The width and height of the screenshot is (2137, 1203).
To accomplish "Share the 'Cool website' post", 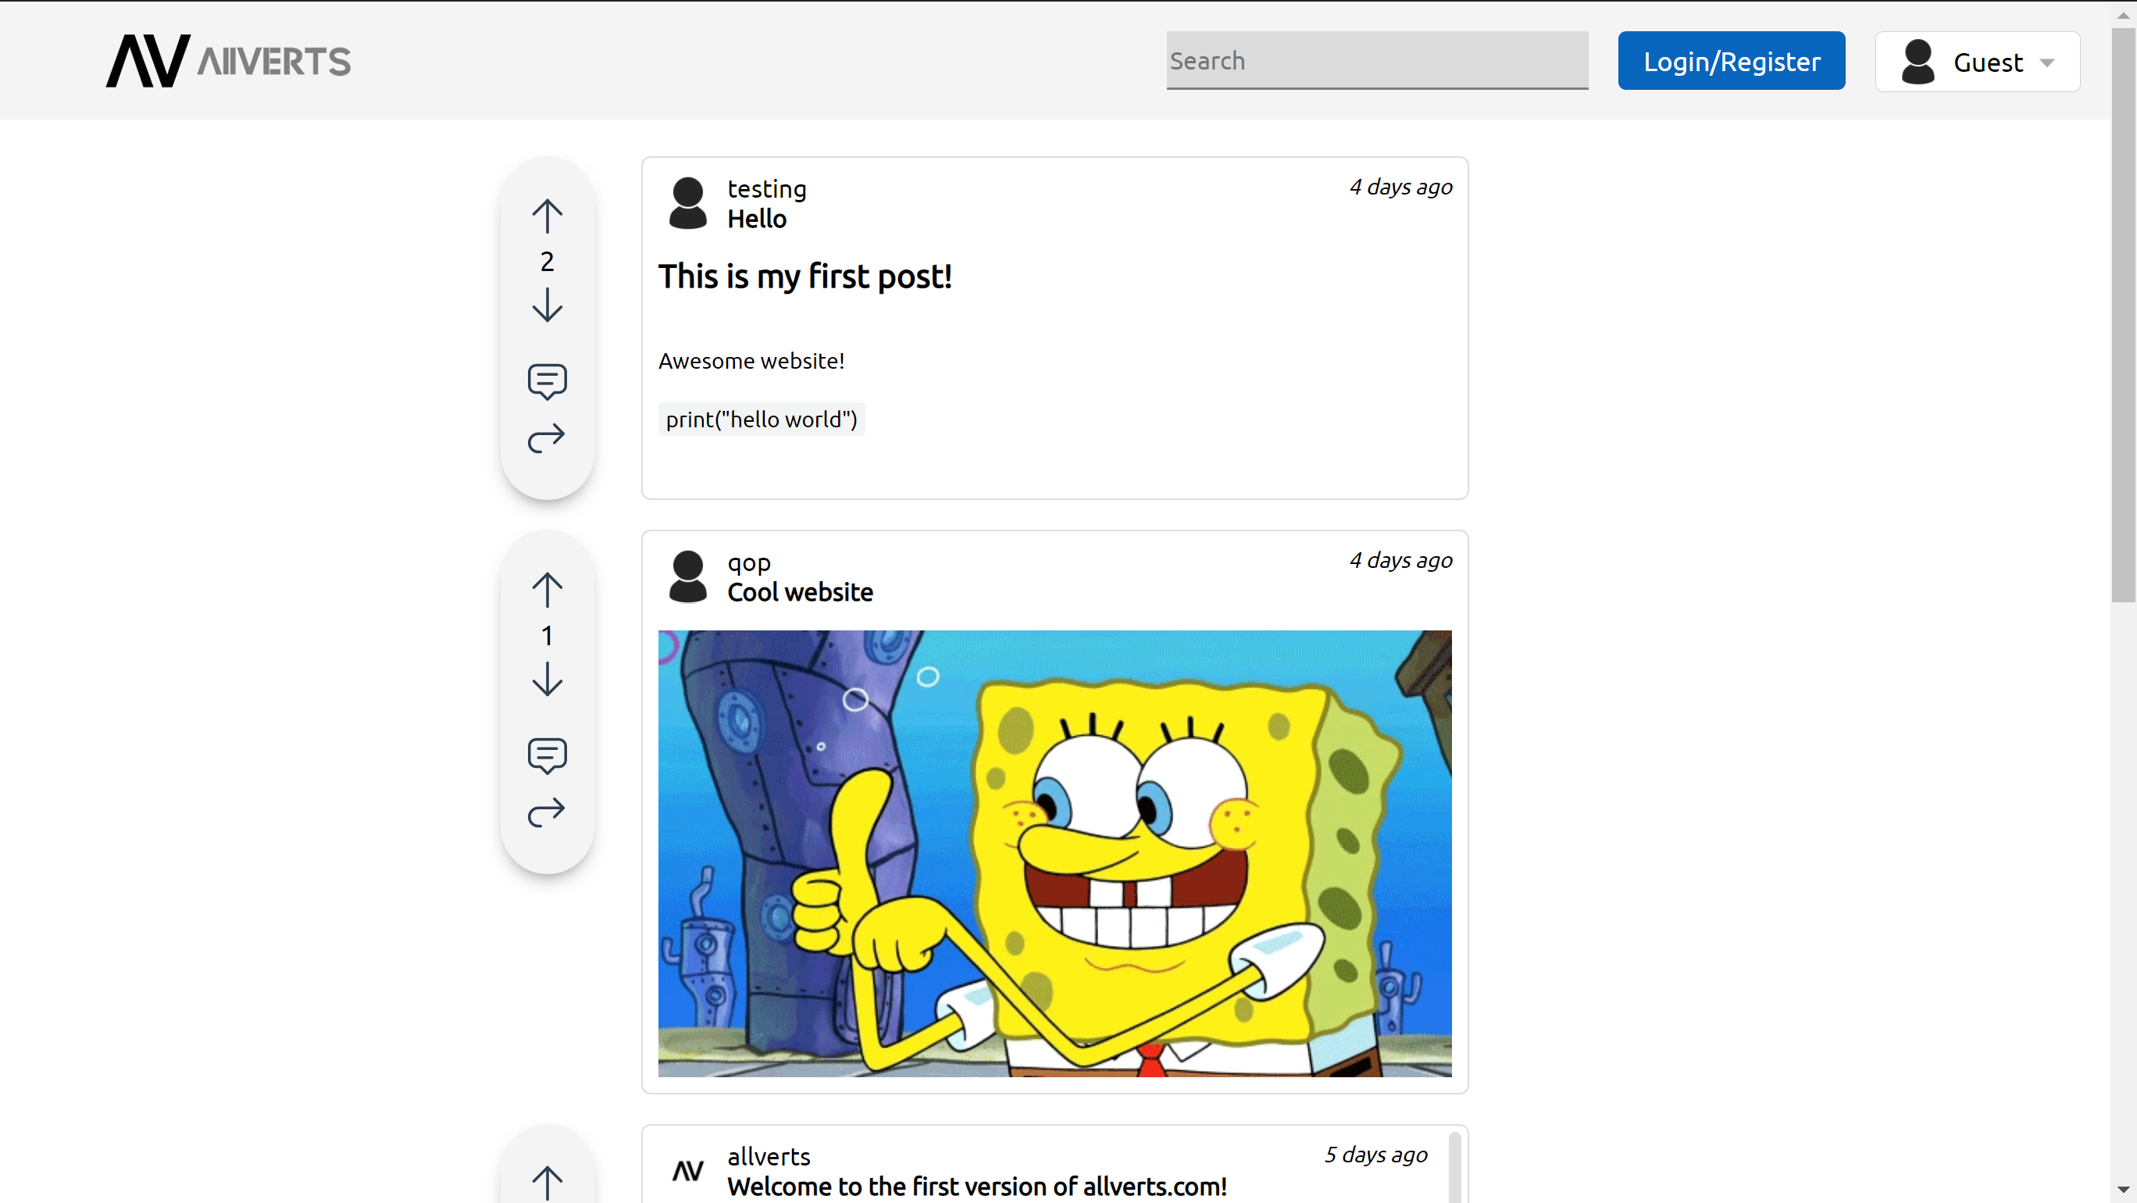I will pyautogui.click(x=547, y=812).
